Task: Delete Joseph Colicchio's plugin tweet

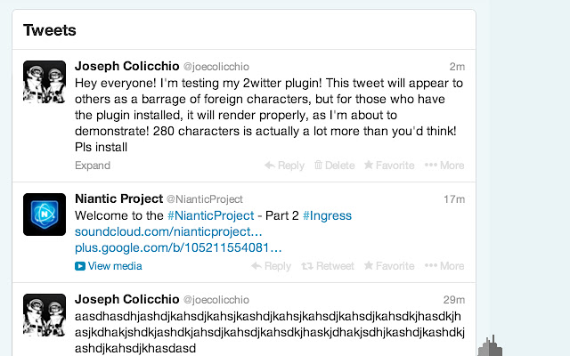Action: pyautogui.click(x=334, y=166)
